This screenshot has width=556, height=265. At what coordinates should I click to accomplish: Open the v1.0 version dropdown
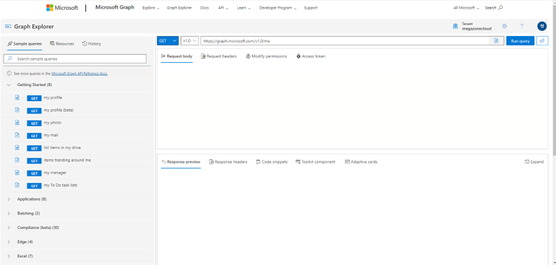(189, 41)
